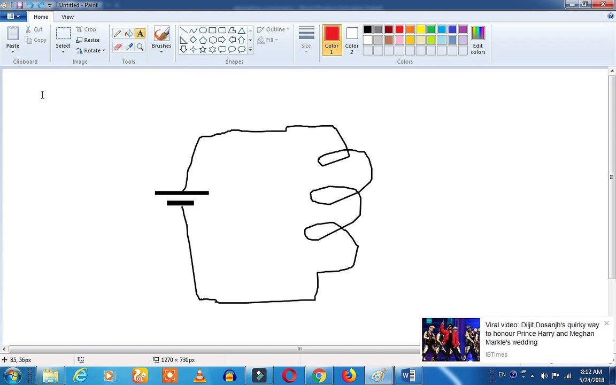
Task: Choose the Curve shape
Action: coord(193,30)
